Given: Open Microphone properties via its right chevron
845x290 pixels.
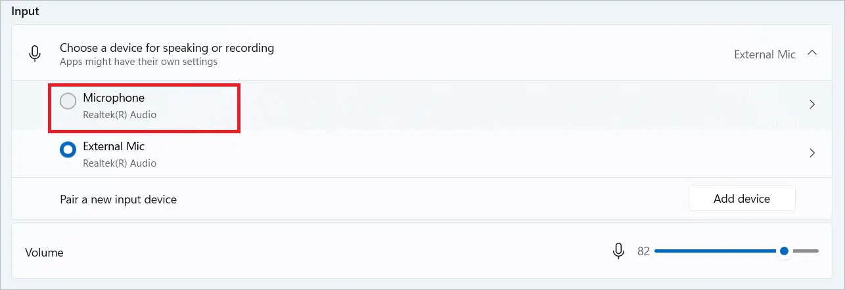Looking at the screenshot, I should [x=812, y=104].
